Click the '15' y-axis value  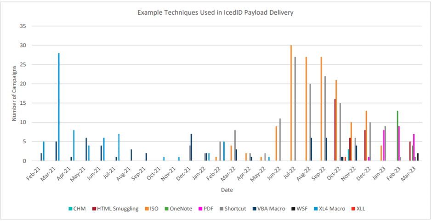pyautogui.click(x=23, y=103)
